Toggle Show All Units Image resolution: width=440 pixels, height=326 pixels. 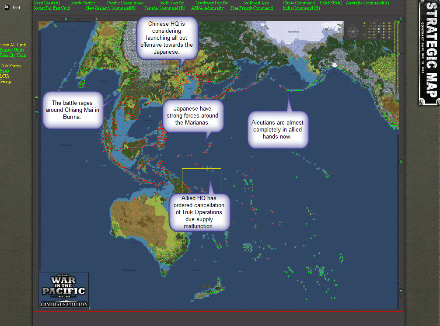pos(13,45)
